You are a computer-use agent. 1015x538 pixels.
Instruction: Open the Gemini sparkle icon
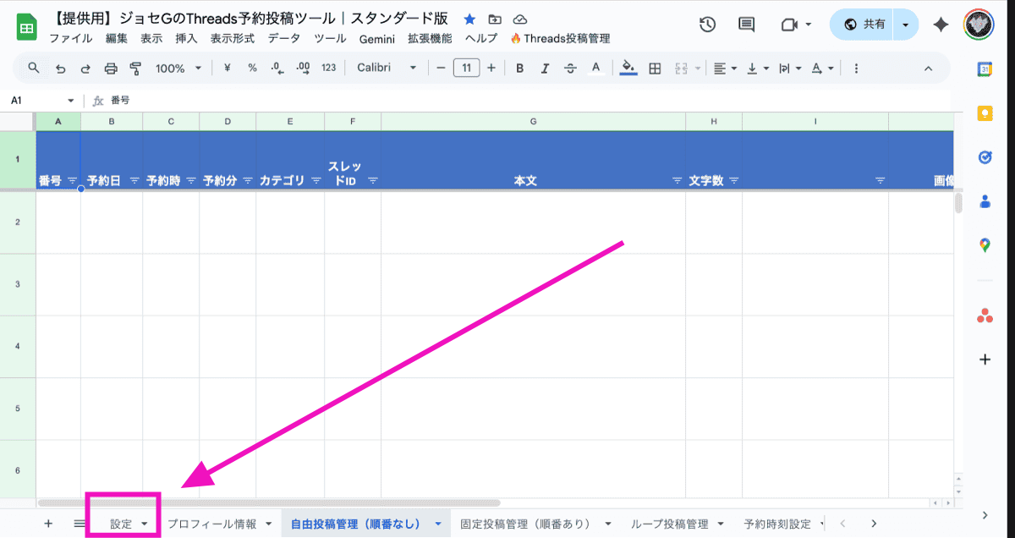941,25
